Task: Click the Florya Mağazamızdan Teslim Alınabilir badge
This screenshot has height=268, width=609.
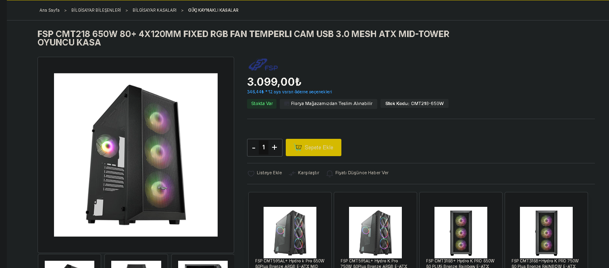Action: 328,104
